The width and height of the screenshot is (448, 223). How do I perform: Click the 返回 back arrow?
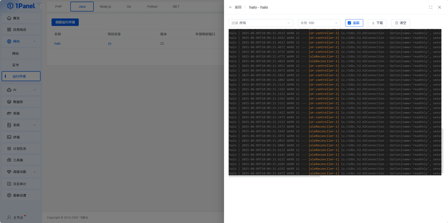[x=231, y=7]
